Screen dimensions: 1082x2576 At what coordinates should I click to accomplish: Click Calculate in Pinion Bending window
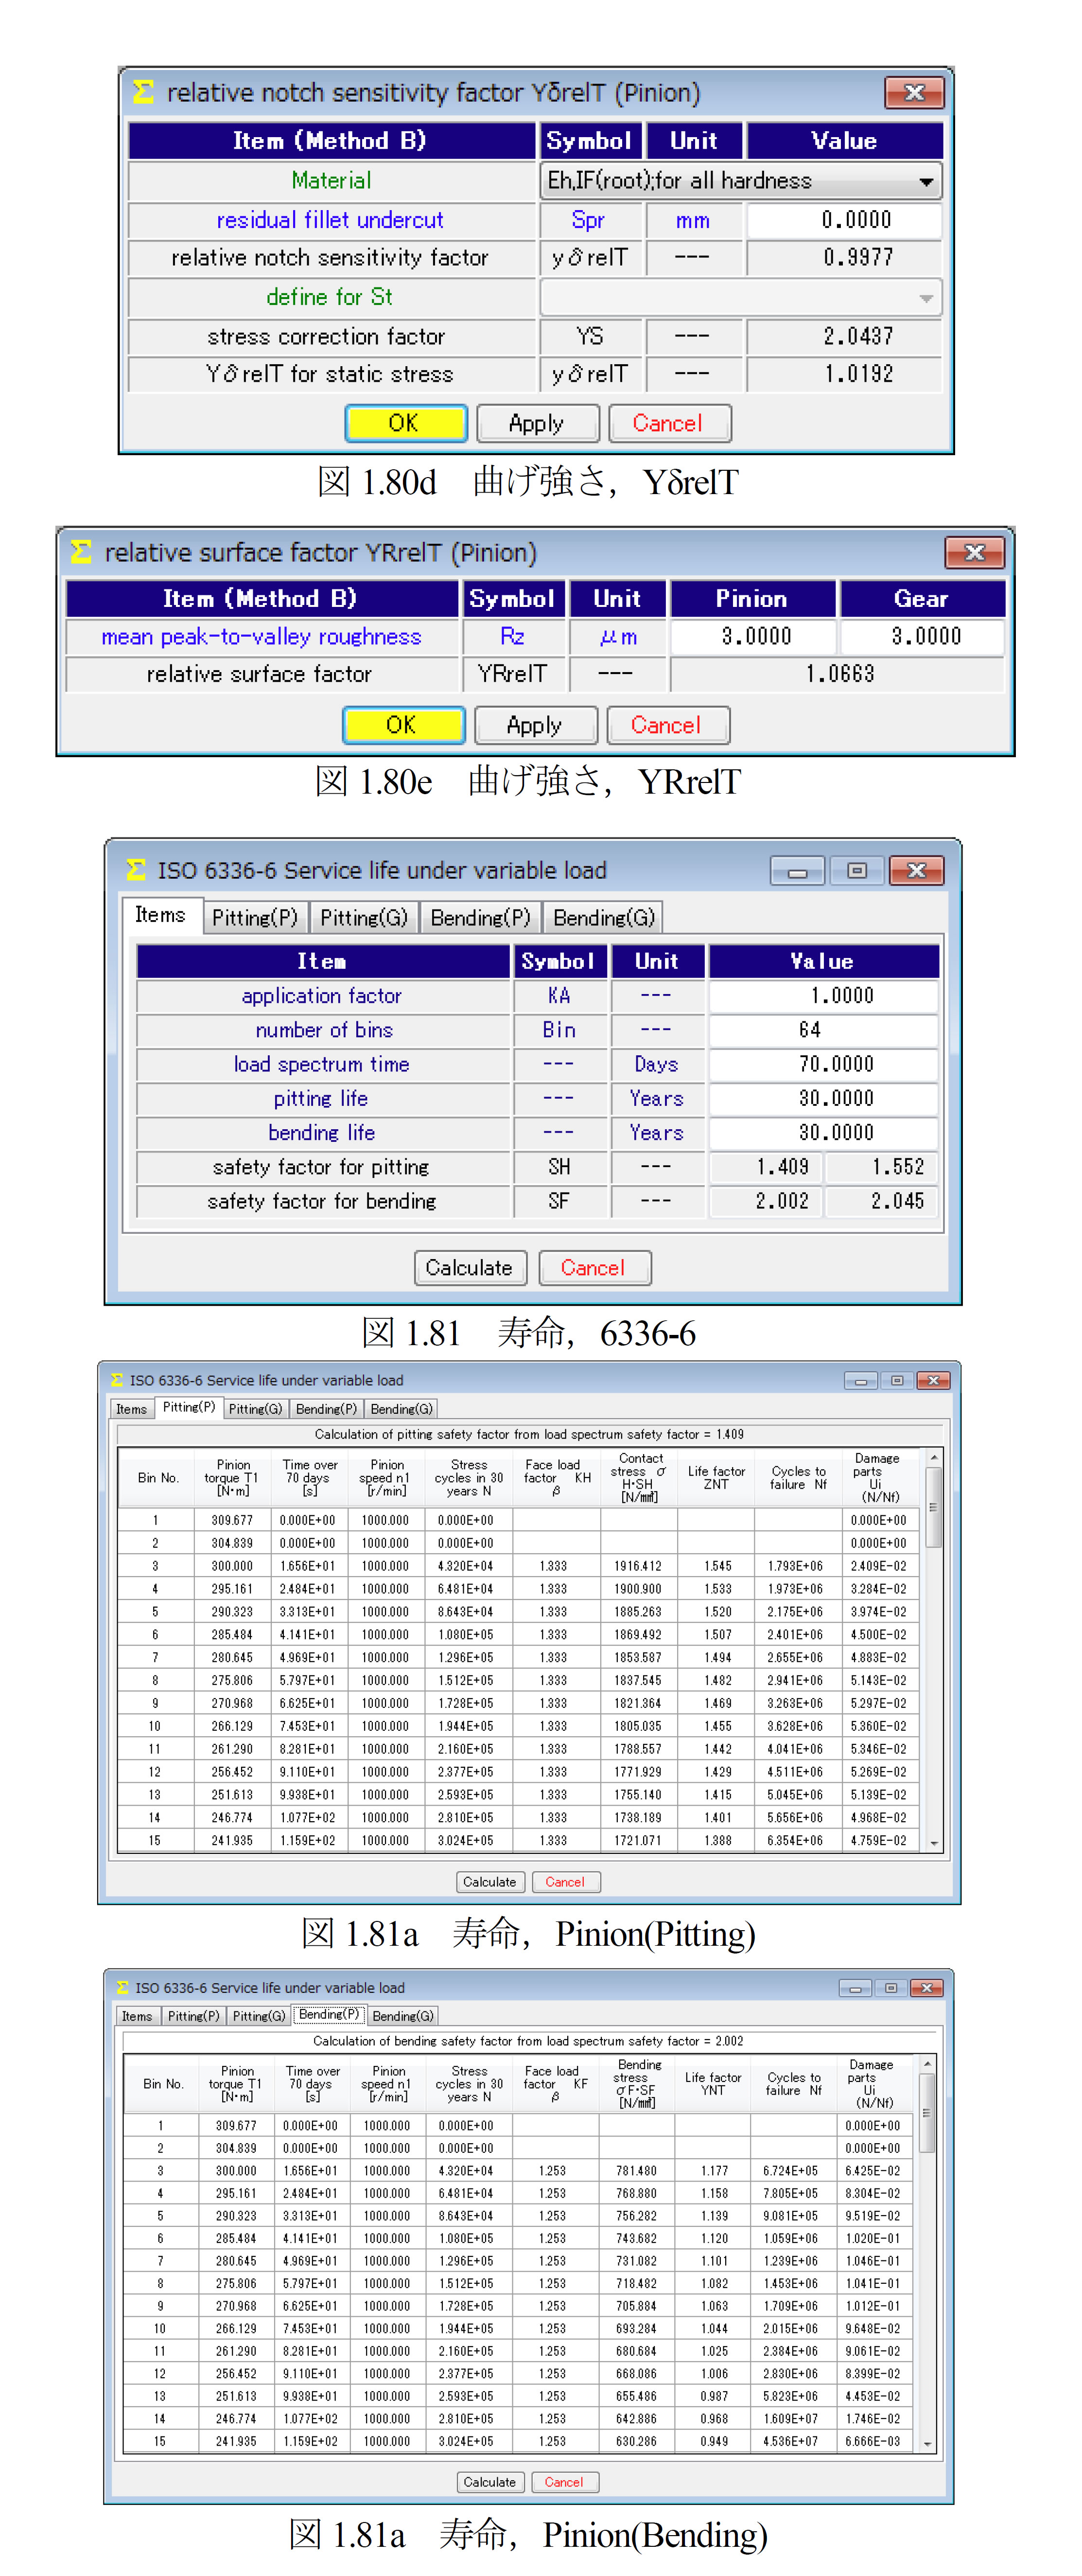coord(490,2482)
